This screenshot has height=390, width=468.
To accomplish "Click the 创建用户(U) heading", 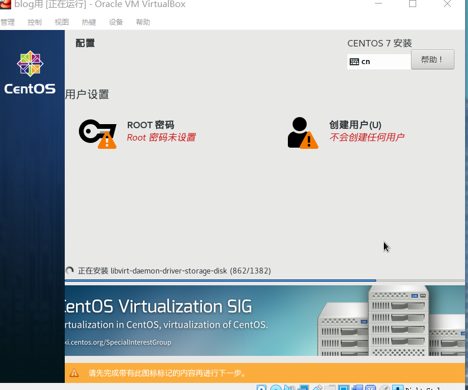I will (x=355, y=125).
